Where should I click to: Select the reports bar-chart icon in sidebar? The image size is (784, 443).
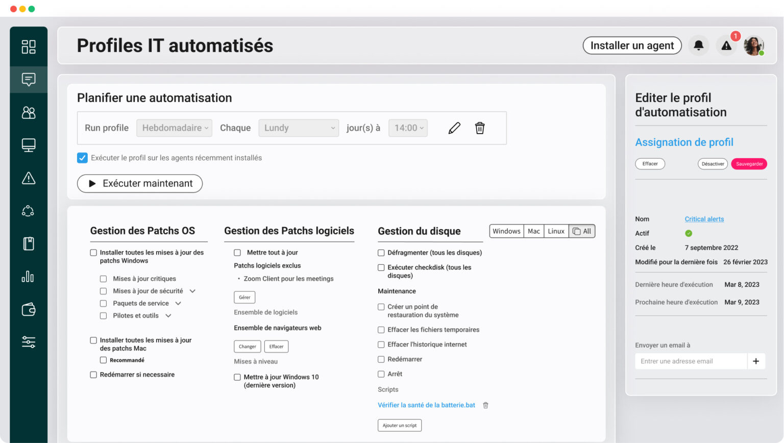29,277
